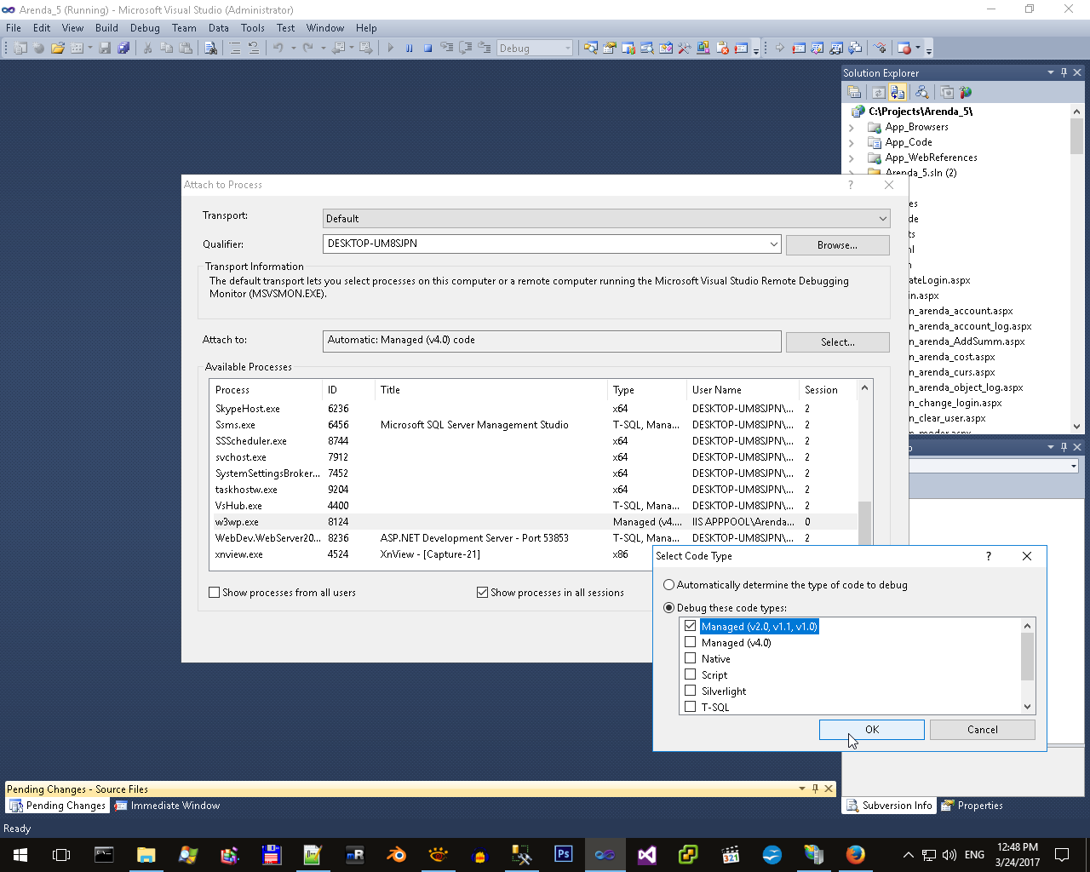This screenshot has width=1090, height=872.
Task: Enable Show processes from all users
Action: [x=215, y=593]
